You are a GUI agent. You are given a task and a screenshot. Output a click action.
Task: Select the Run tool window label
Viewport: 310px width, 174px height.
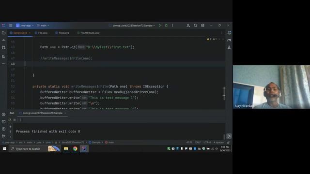pyautogui.click(x=12, y=113)
